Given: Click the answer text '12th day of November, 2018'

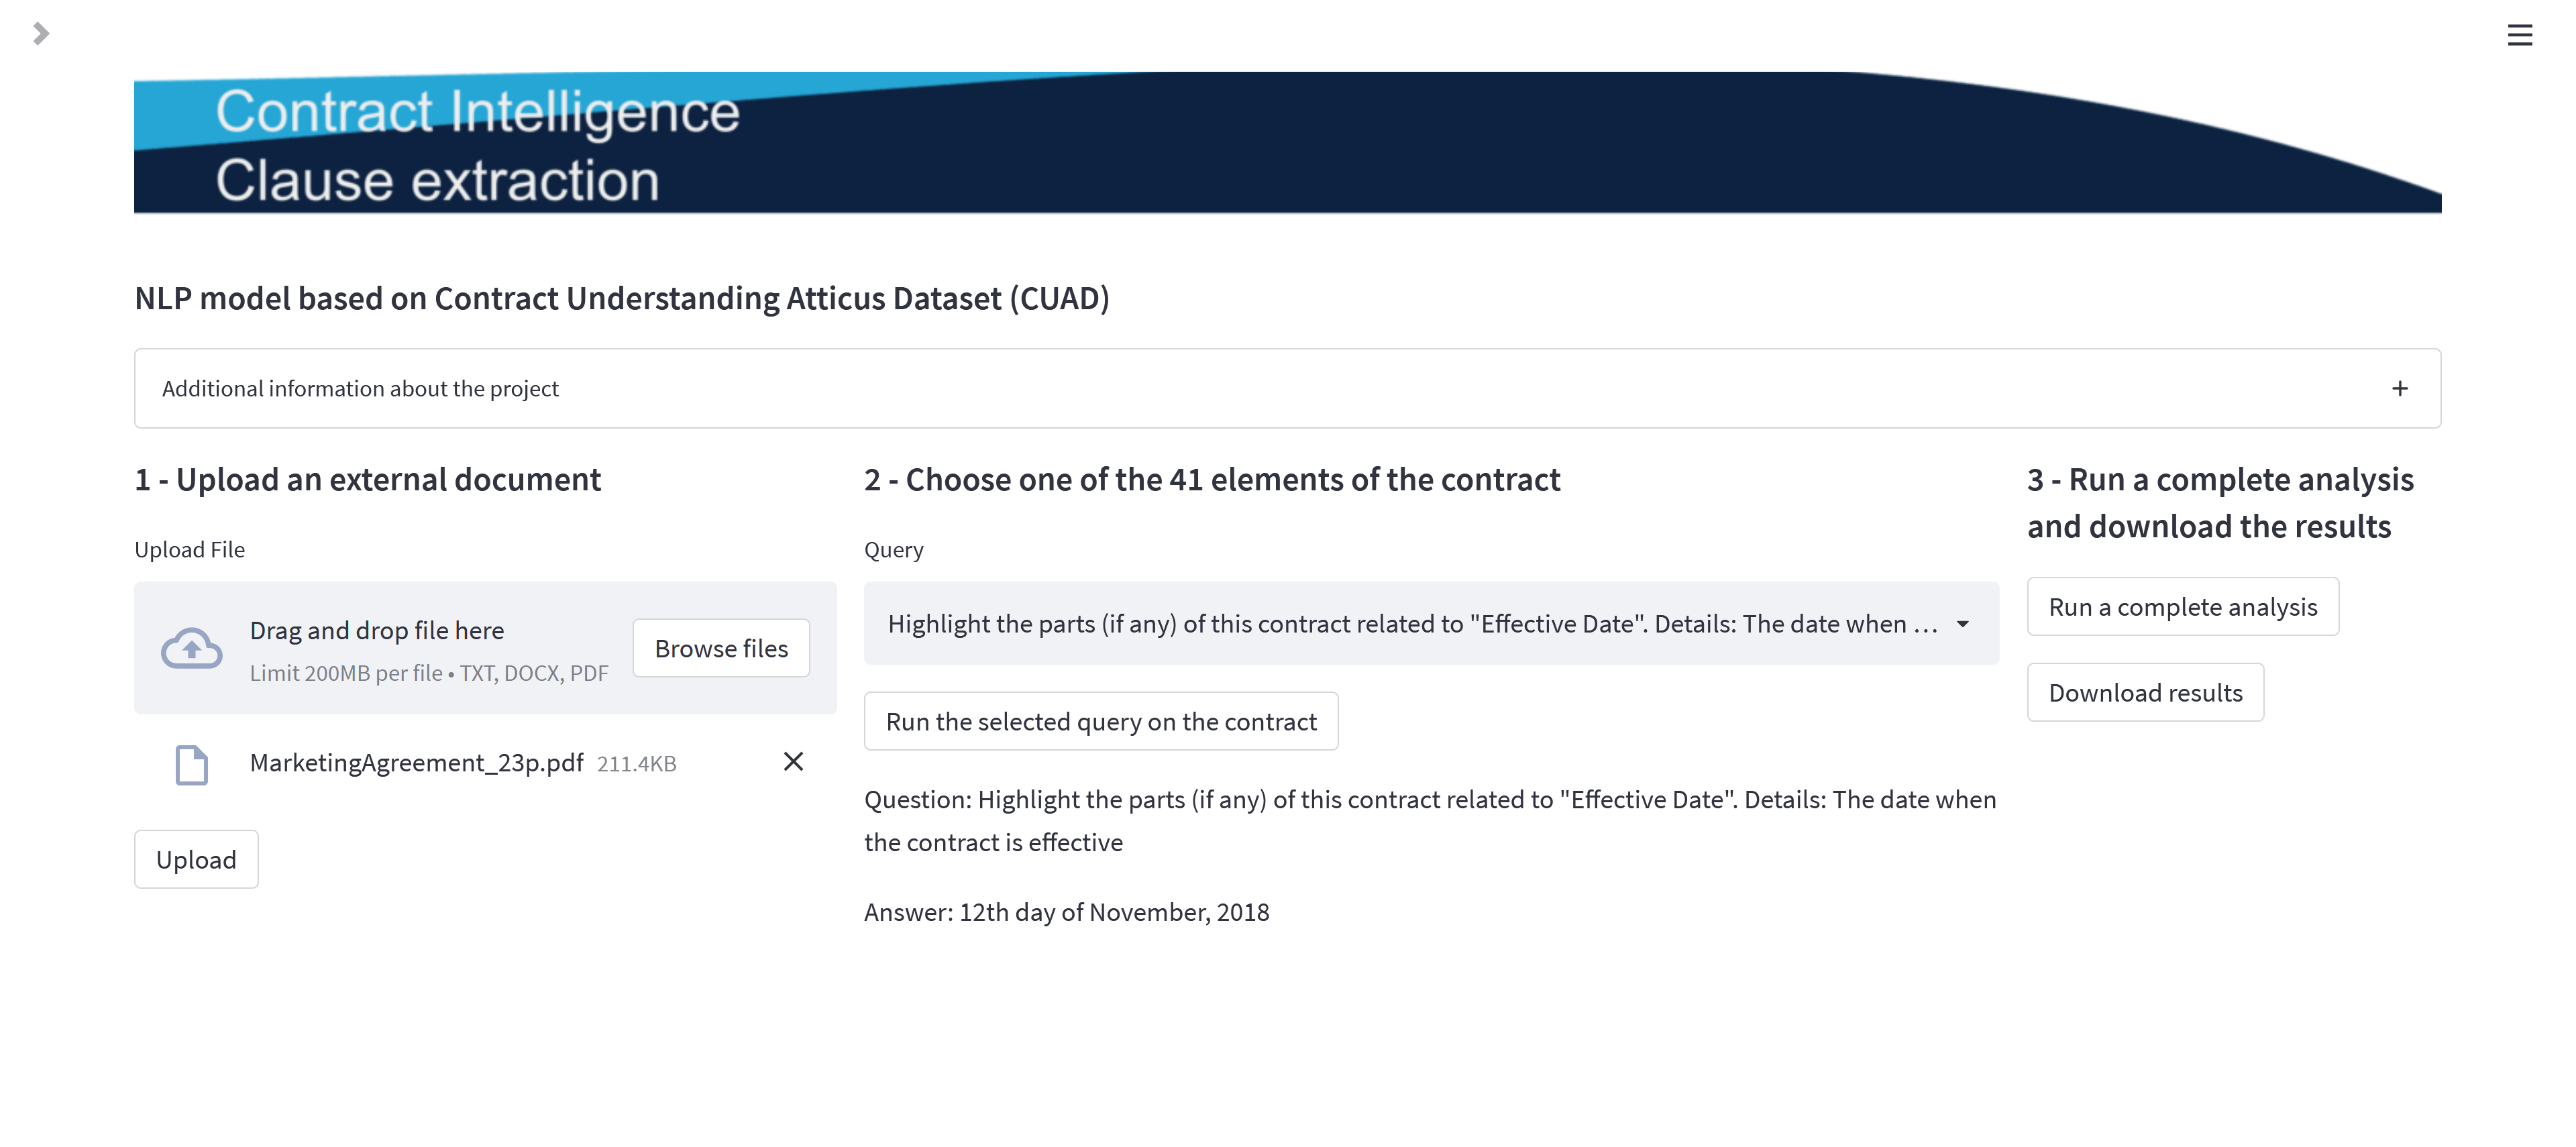Looking at the screenshot, I should (1066, 911).
